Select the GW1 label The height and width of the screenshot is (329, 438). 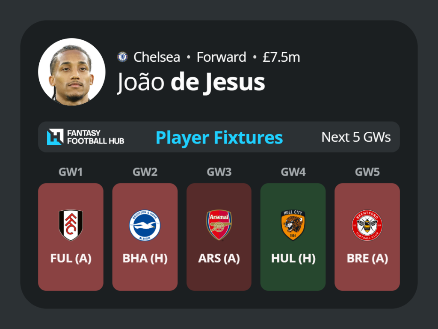click(x=71, y=172)
